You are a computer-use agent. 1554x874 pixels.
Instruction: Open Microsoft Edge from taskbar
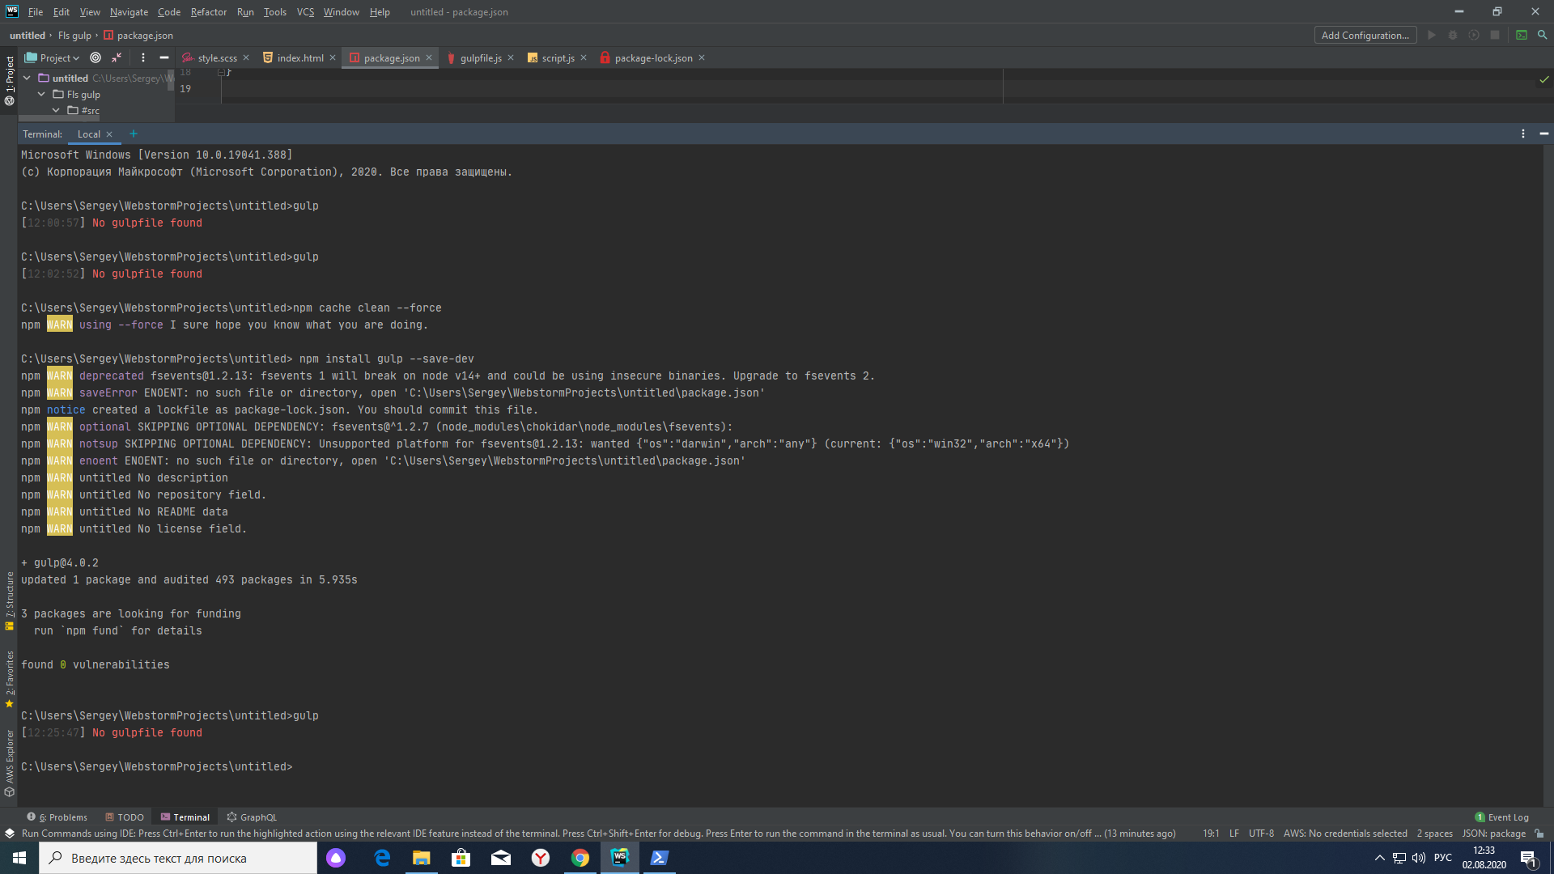pos(382,858)
